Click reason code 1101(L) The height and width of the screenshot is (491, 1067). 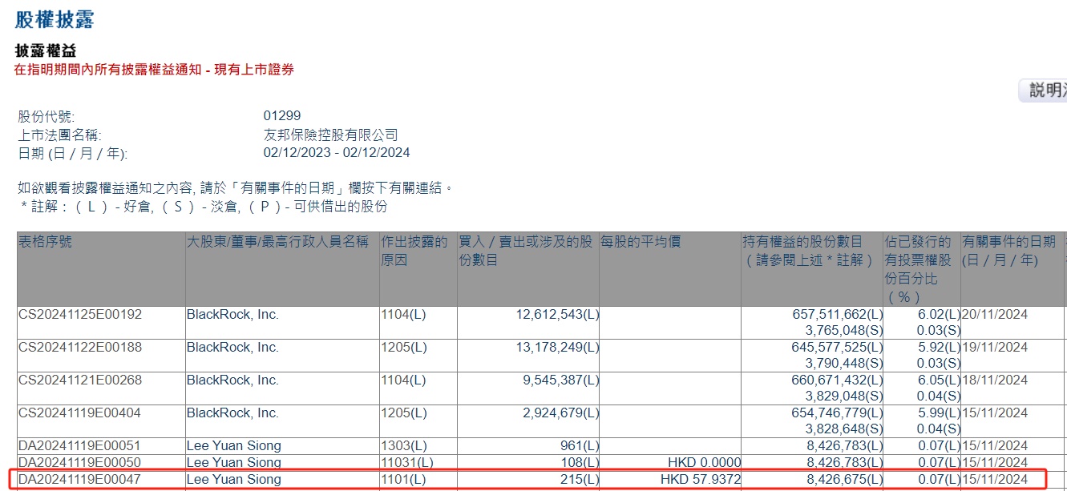click(403, 480)
